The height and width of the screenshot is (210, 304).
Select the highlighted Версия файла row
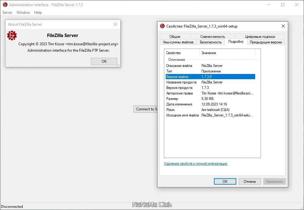[x=210, y=77]
